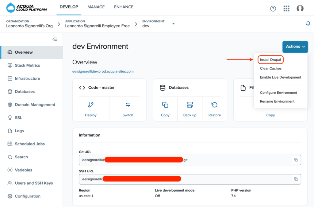The image size is (314, 207).
Task: Open the notifications bell
Action: pos(308,24)
